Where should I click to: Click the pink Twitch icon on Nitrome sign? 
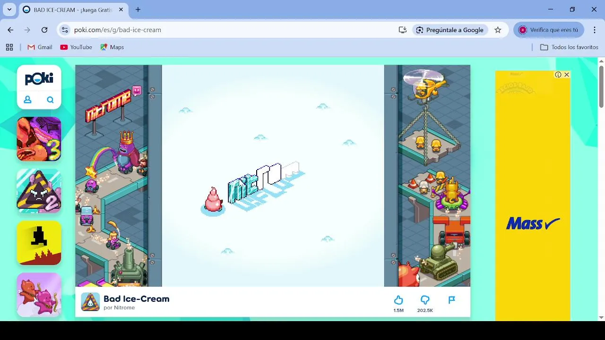pos(137,90)
